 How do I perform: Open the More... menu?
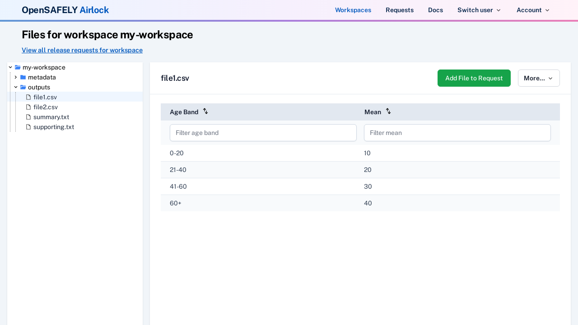click(539, 78)
